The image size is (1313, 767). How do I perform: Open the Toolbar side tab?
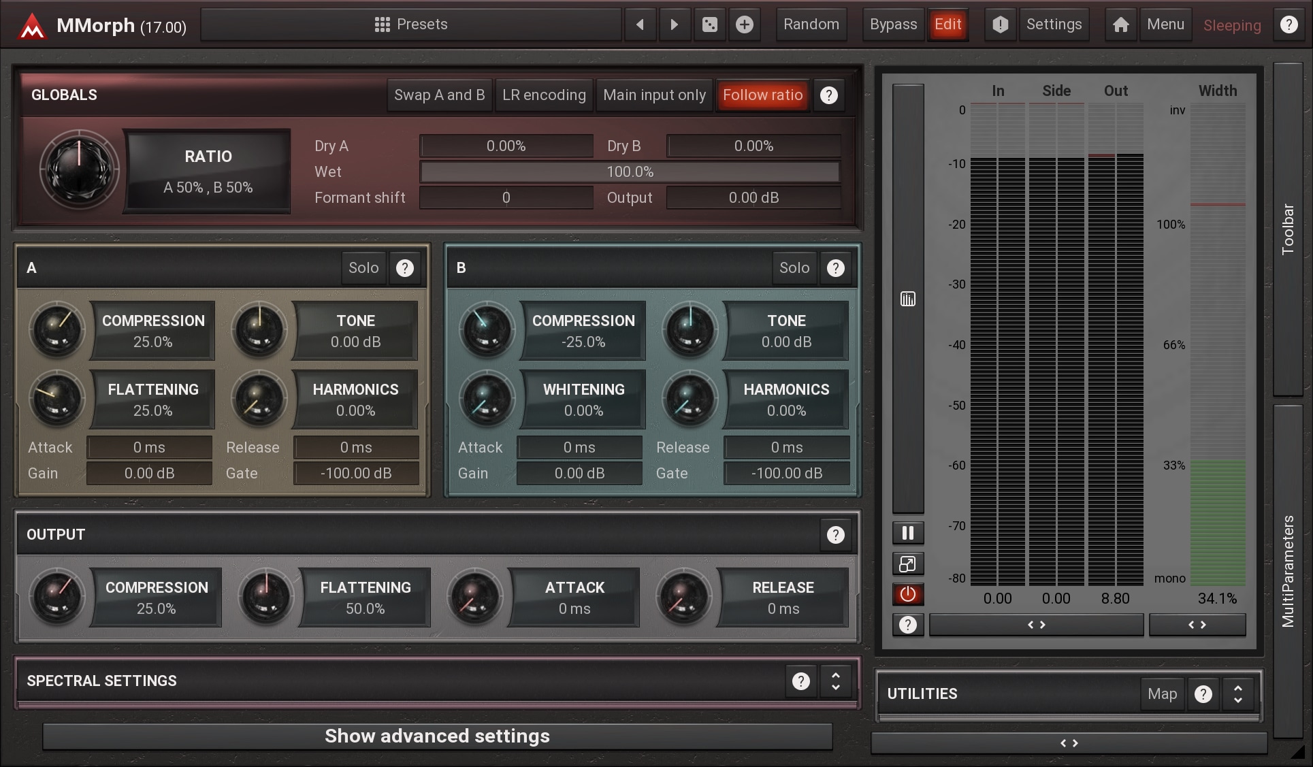click(1287, 229)
